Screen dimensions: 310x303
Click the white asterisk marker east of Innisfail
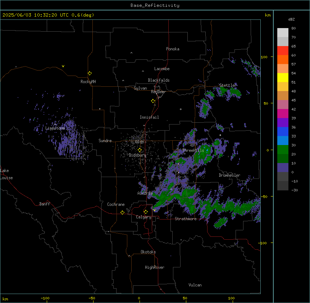[181, 109]
